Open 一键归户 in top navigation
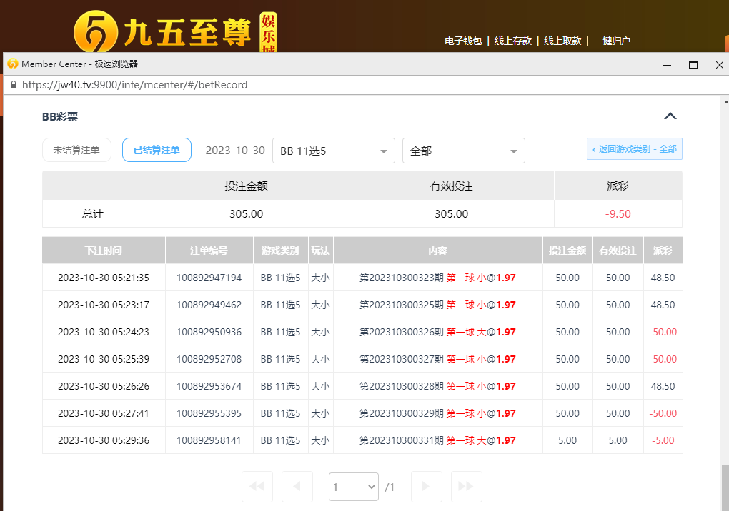Viewport: 729px width, 511px height. point(612,41)
